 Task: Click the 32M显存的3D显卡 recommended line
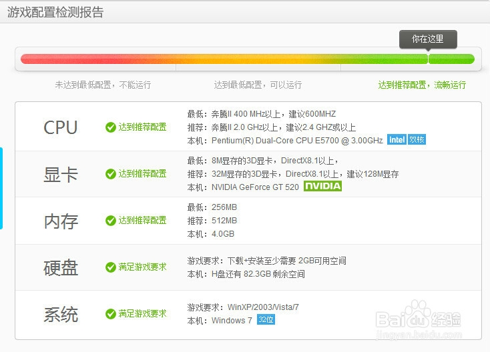tap(293, 174)
